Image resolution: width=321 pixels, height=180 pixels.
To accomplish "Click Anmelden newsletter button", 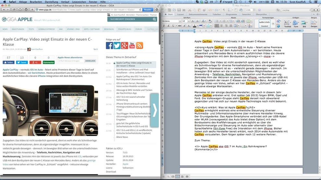I will point(90,61).
